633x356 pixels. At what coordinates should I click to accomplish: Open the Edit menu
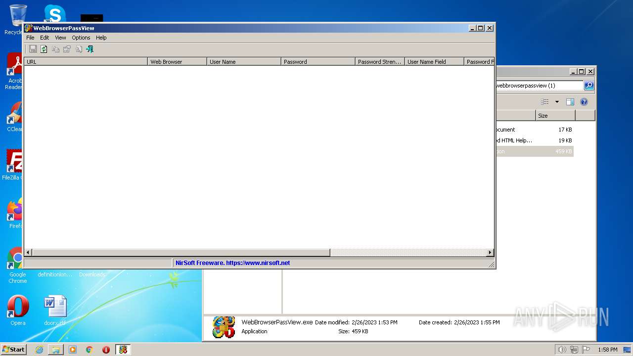(x=45, y=38)
